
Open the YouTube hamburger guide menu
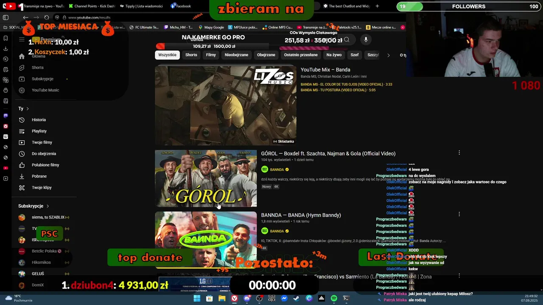pos(22,39)
